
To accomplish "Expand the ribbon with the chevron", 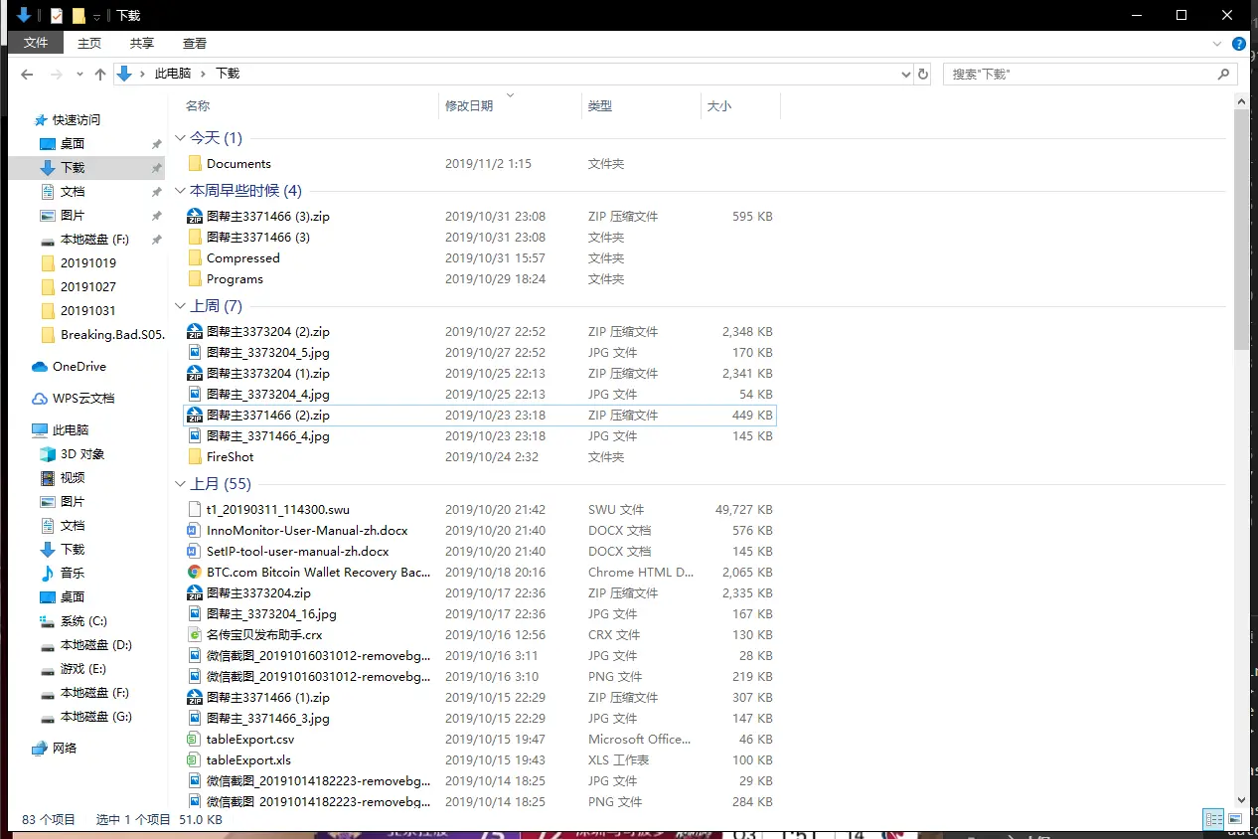I will coord(1217,44).
